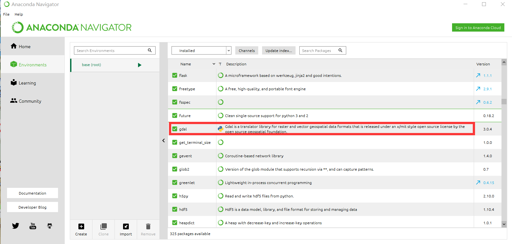
Task: Click the Clone environment icon
Action: tap(104, 226)
